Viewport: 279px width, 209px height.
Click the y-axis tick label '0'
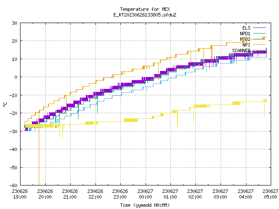(16, 77)
